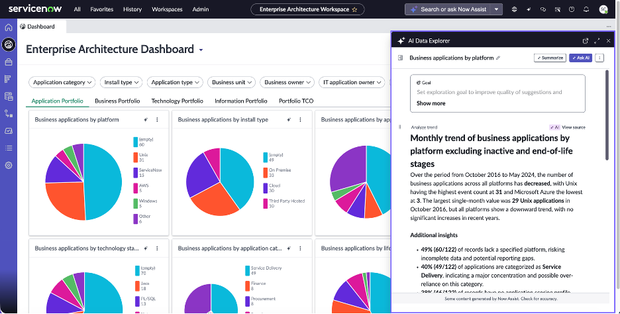Screen dimensions: 620x314
Task: Open the Business owner filter dropdown
Action: pos(287,82)
